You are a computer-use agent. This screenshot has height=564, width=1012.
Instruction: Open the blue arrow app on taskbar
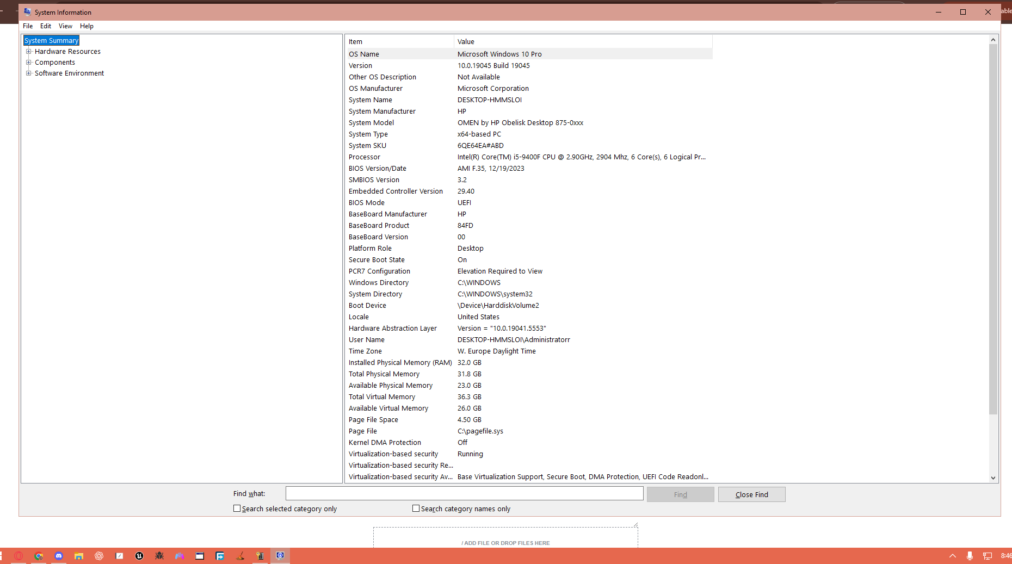pyautogui.click(x=220, y=556)
